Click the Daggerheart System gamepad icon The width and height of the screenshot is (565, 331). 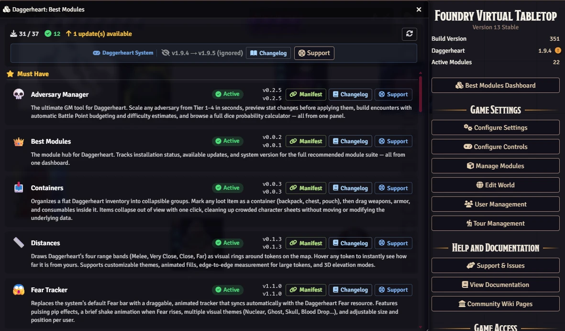96,53
